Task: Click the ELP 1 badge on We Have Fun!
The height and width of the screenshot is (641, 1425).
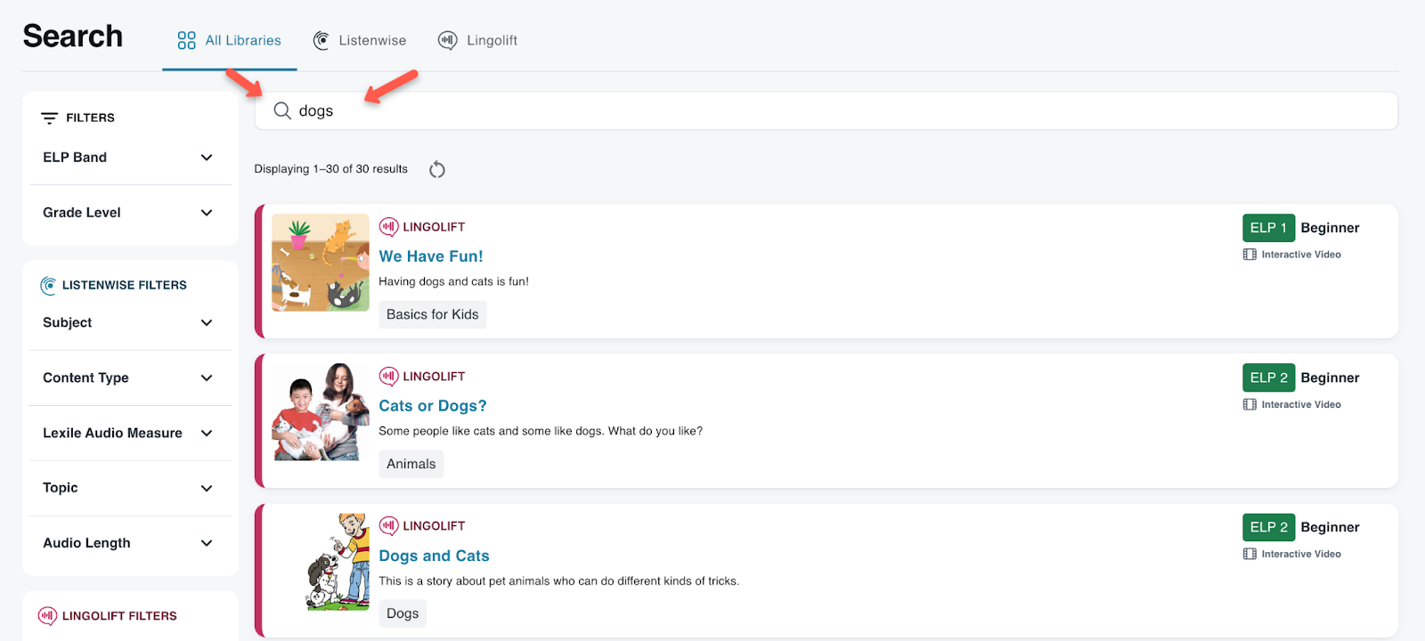Action: [x=1268, y=228]
